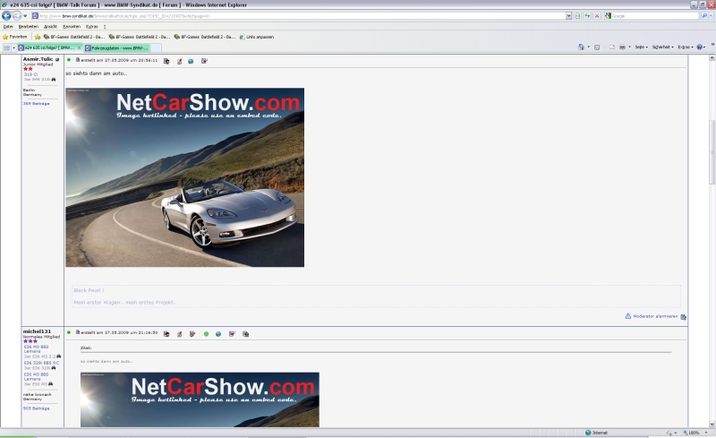Open the Extras command bar dropdown
The height and width of the screenshot is (438, 716).
[x=686, y=47]
